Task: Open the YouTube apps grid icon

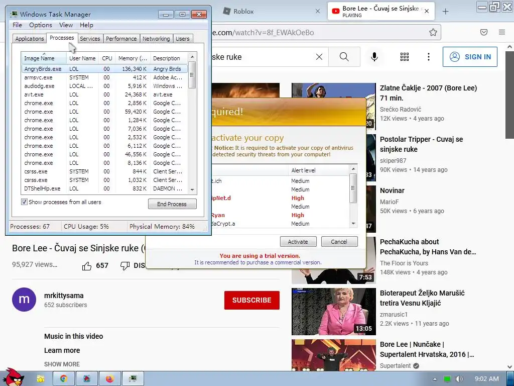Action: 405,57
